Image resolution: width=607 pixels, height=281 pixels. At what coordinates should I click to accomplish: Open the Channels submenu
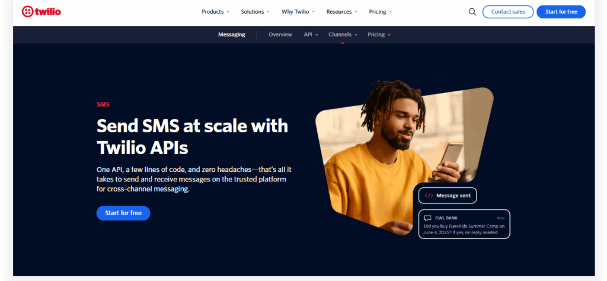(x=343, y=34)
